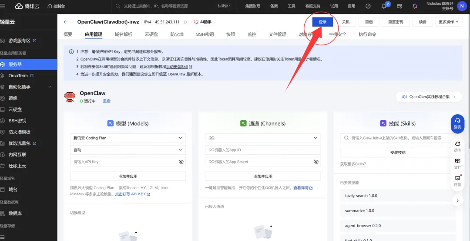Focus the 请输入API Key field
The height and width of the screenshot is (241, 470).
tap(128, 162)
